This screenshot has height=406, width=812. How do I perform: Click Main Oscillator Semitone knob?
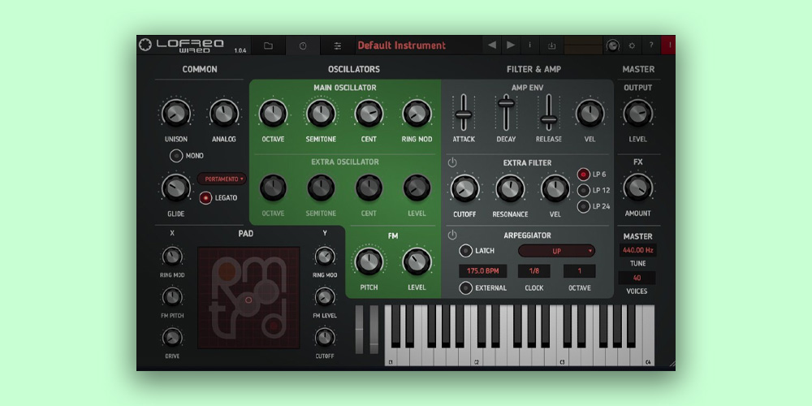coord(321,113)
